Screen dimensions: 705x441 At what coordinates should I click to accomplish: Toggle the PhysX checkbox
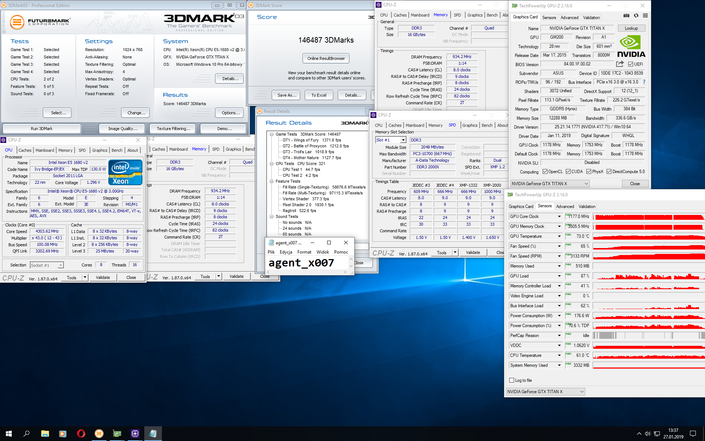click(589, 172)
